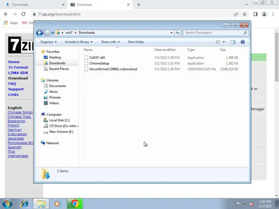Viewport: 279px width, 209px height.
Task: Select Network in navigation pane
Action: pyautogui.click(x=53, y=143)
